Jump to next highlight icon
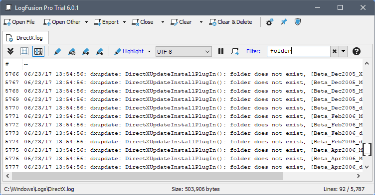 [x=100, y=51]
